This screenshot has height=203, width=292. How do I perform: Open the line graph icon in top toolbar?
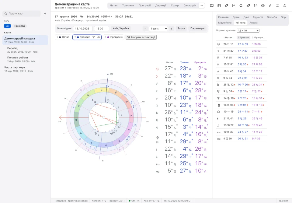click(x=234, y=5)
